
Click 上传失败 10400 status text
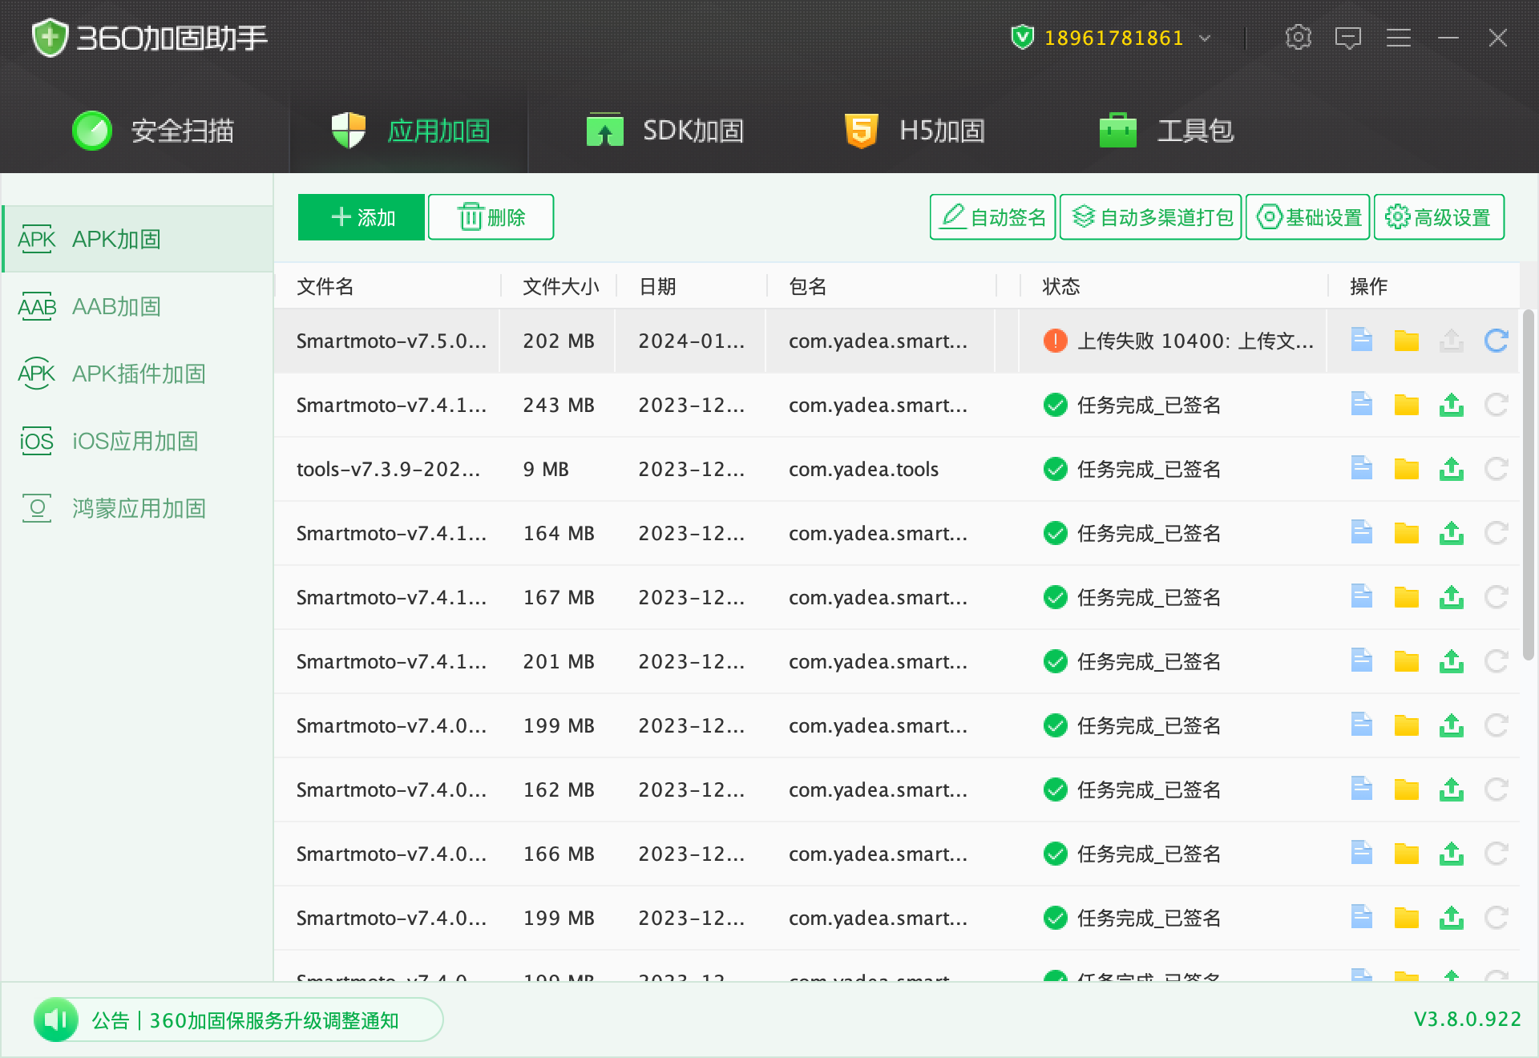tap(1195, 341)
